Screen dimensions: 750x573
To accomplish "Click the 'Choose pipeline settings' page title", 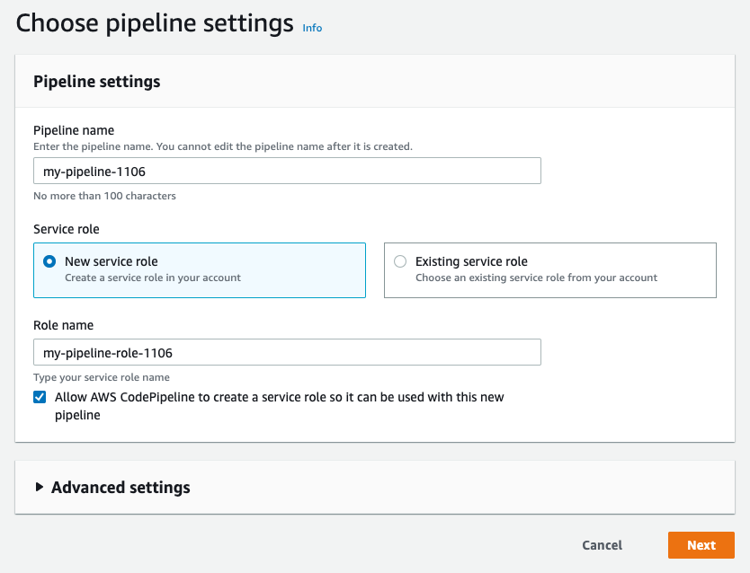I will 155,22.
